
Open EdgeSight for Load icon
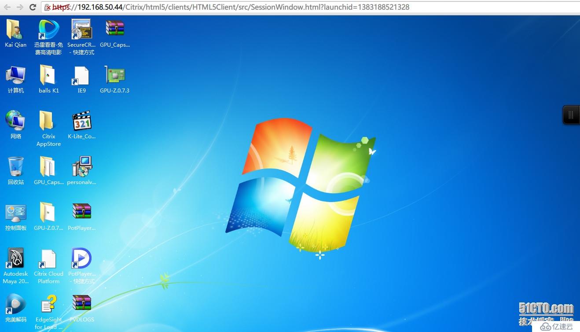click(x=48, y=304)
